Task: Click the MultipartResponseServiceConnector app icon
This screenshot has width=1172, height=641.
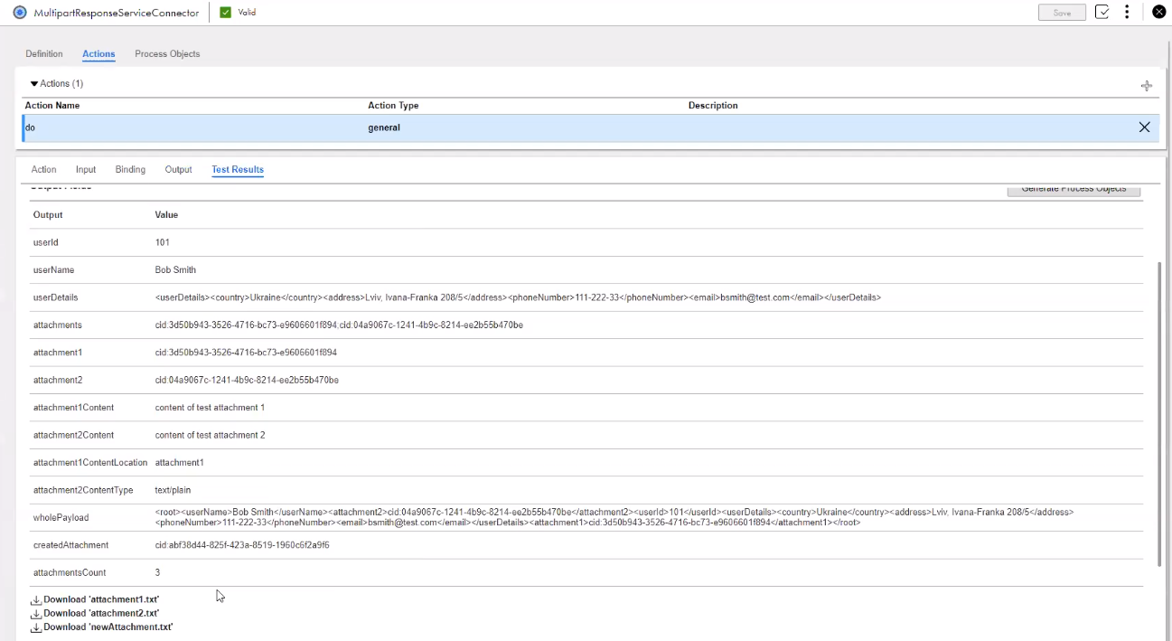Action: pyautogui.click(x=20, y=13)
